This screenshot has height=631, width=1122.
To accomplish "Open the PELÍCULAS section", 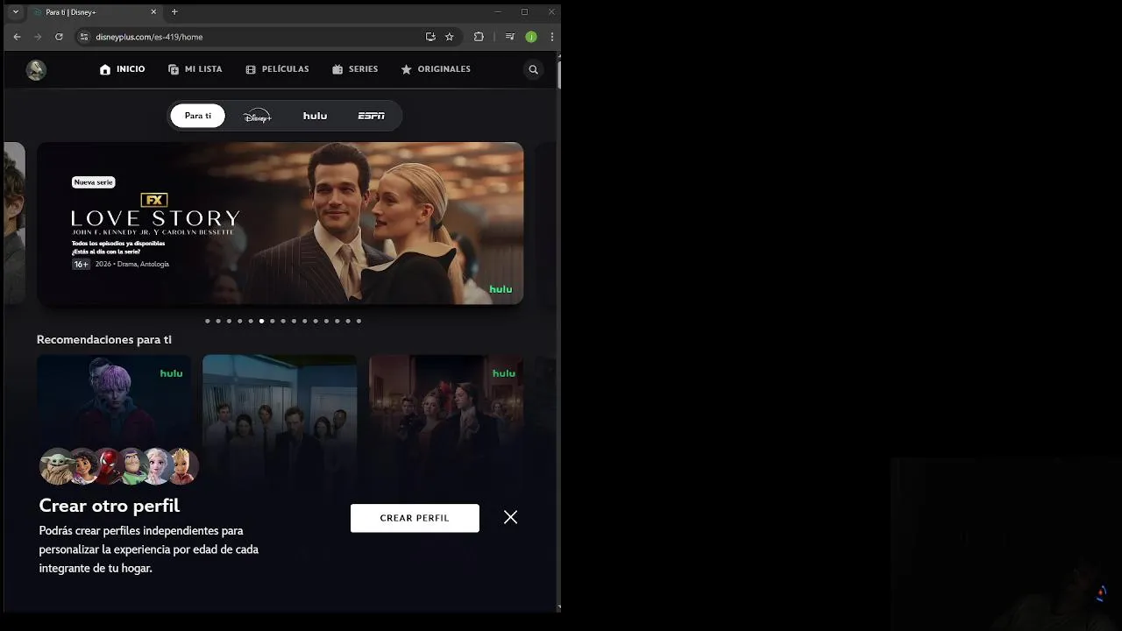I will (277, 69).
